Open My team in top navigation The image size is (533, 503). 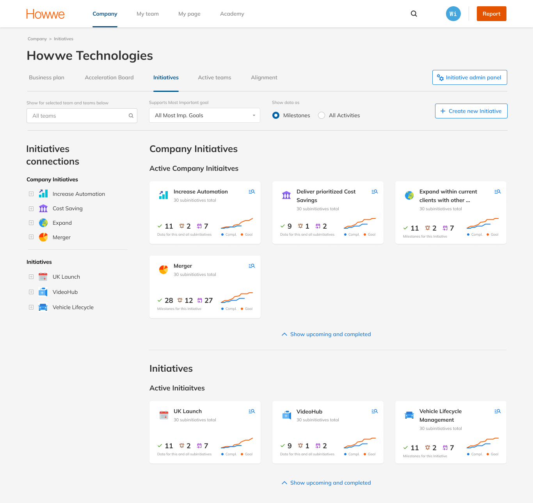[x=147, y=14]
